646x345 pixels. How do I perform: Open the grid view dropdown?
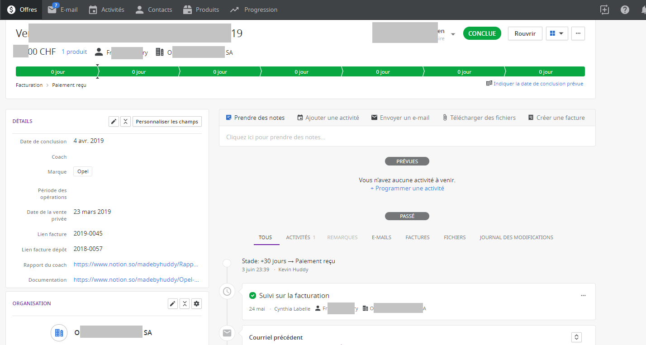pyautogui.click(x=557, y=33)
